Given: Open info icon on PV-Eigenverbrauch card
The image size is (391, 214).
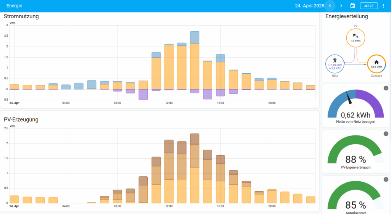Looking at the screenshot, I should [x=386, y=134].
